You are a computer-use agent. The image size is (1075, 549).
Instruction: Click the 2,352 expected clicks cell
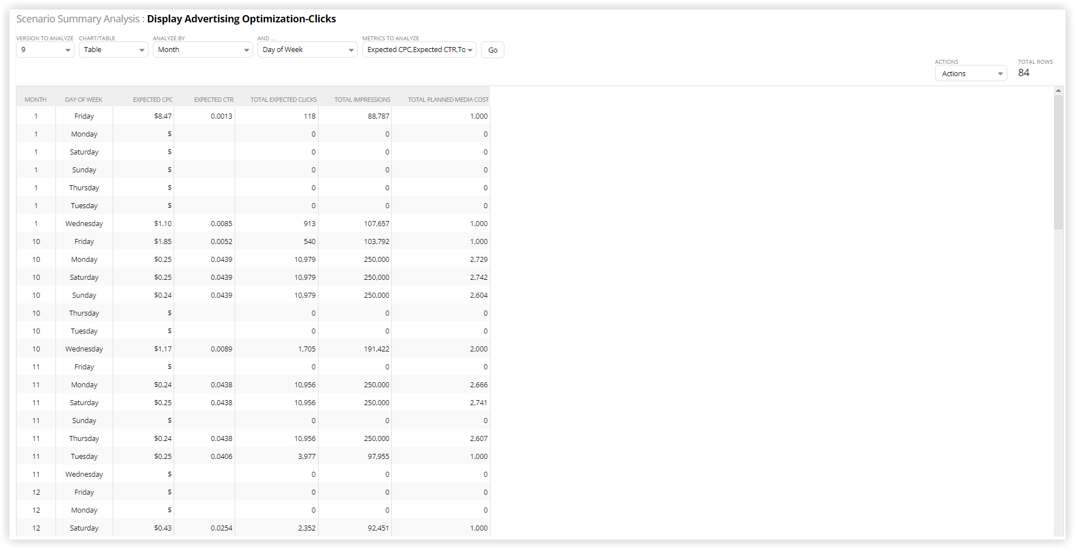277,528
